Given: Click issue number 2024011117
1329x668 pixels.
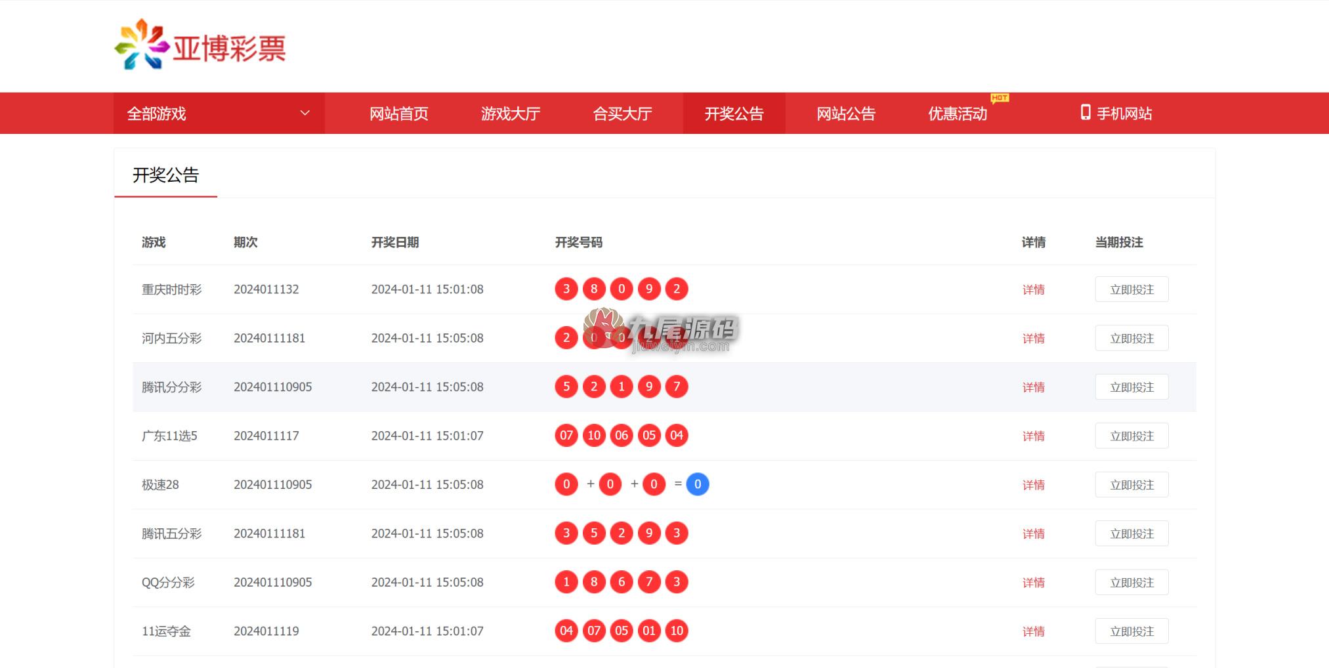Looking at the screenshot, I should [266, 436].
